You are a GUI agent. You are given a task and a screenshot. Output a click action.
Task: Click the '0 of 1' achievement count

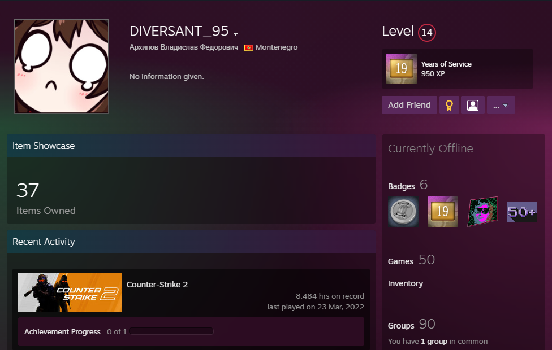tap(117, 332)
